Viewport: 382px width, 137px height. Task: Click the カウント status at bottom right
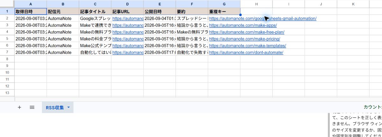(x=372, y=107)
